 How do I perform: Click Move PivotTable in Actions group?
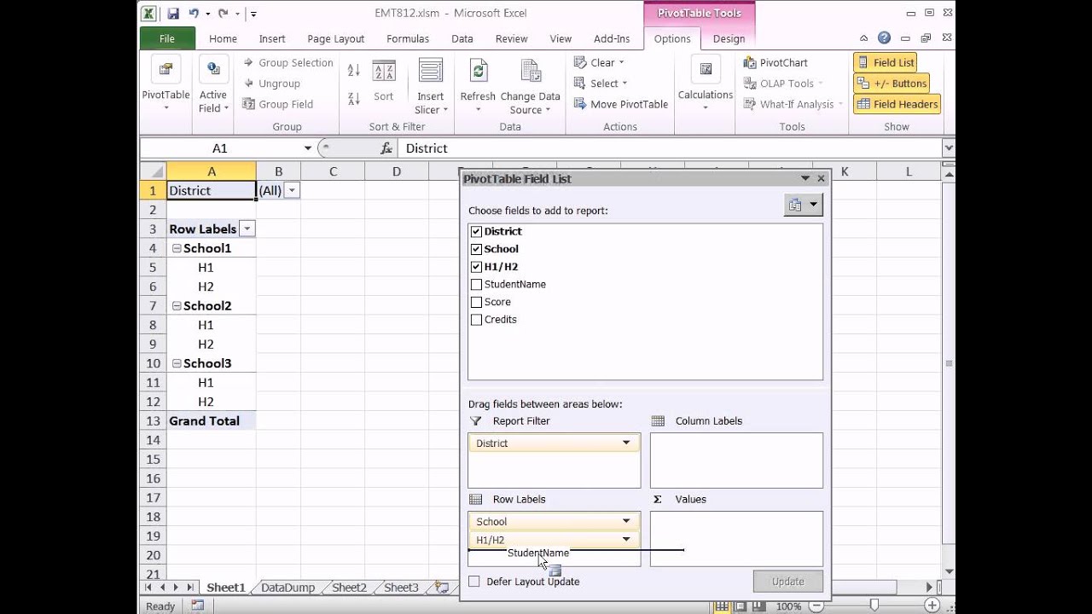coord(620,104)
